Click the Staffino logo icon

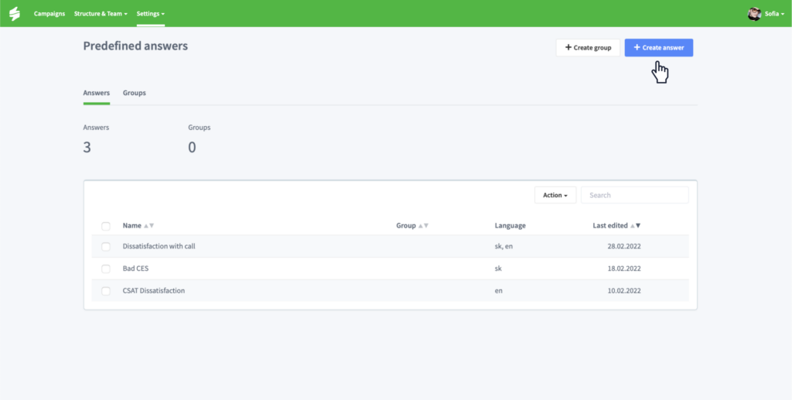15,14
